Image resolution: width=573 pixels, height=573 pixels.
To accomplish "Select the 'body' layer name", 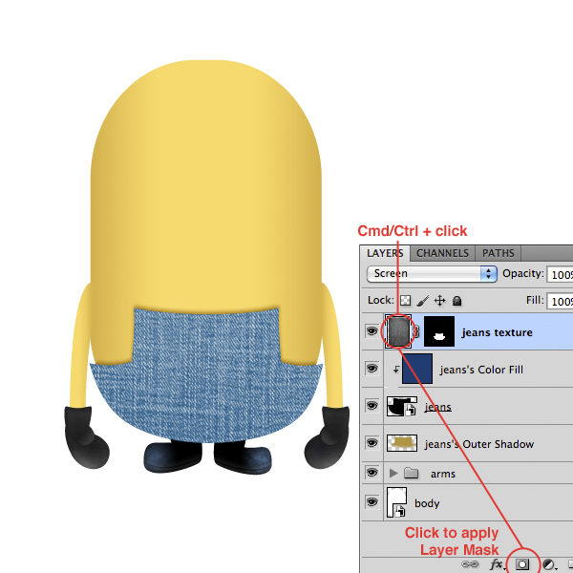I will [x=427, y=503].
